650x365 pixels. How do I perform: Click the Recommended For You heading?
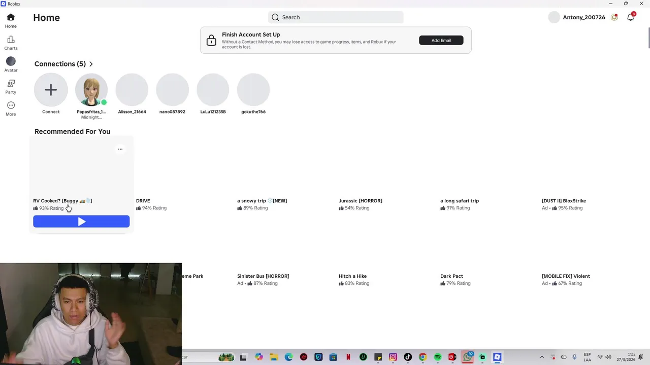click(72, 131)
